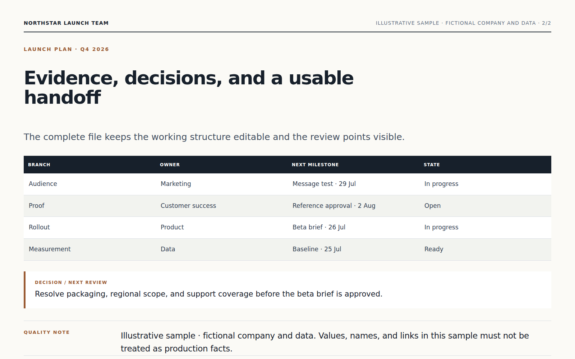The height and width of the screenshot is (359, 575).
Task: Click the 'LAUNCH PLAN · Q4 2026' label
Action: point(66,49)
